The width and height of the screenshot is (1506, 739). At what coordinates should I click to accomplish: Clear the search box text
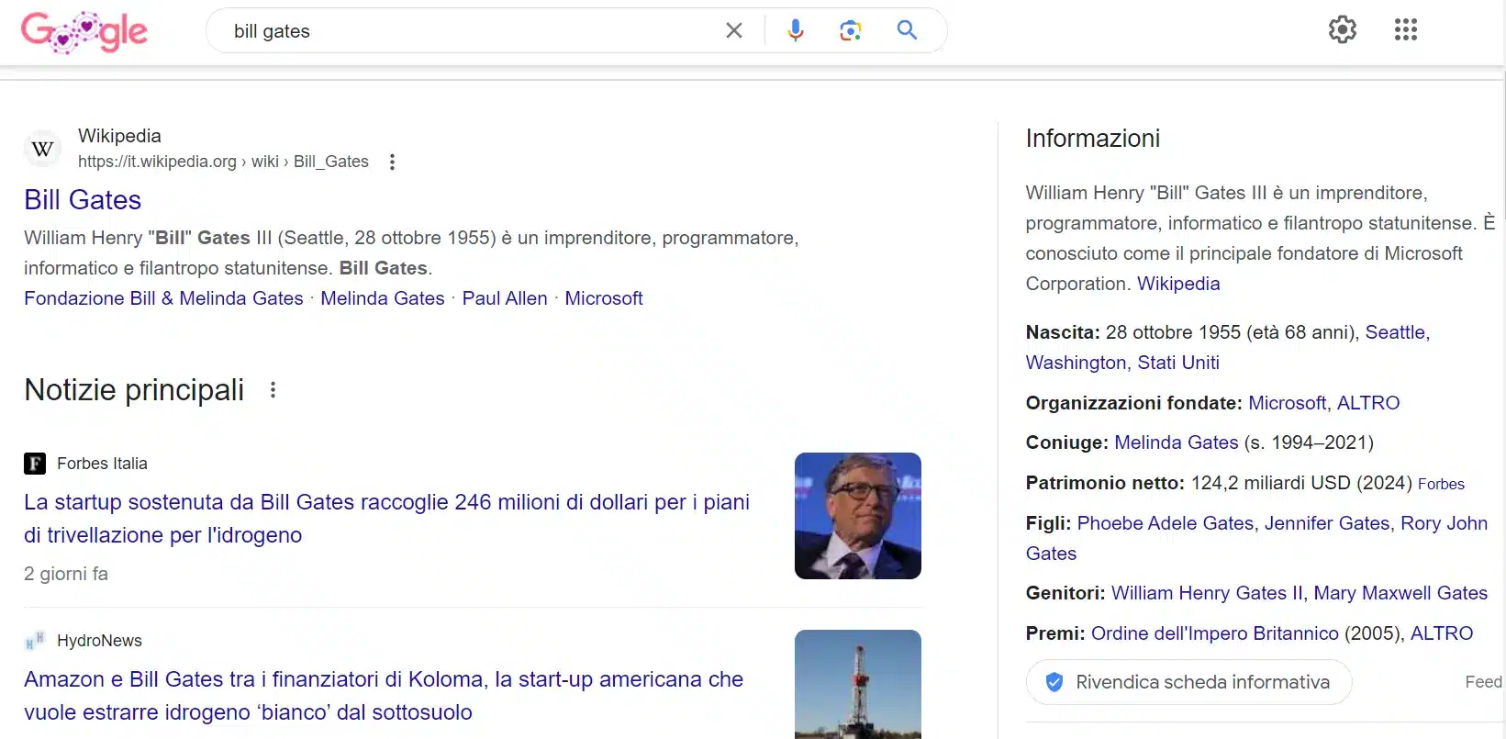(734, 30)
